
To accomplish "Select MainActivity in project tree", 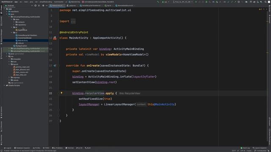I will click(x=22, y=41).
